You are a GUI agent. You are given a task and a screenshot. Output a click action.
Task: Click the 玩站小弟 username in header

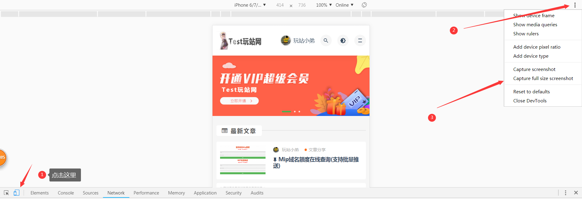304,40
